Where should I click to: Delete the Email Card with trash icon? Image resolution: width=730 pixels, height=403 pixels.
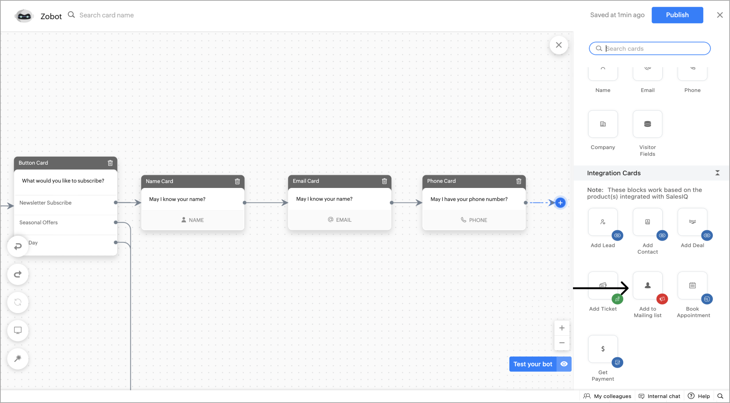[384, 181]
